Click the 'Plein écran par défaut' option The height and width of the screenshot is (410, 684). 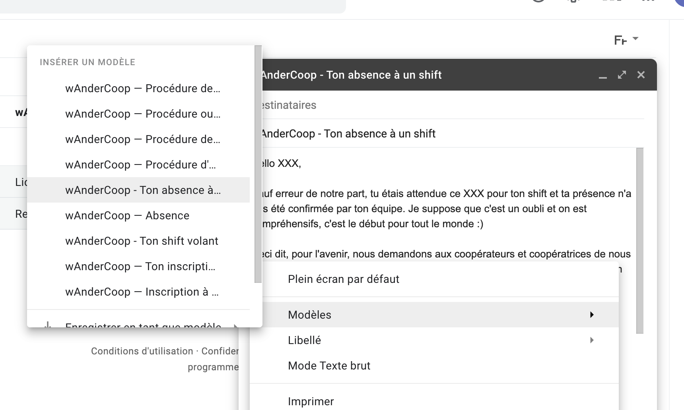pos(434,279)
